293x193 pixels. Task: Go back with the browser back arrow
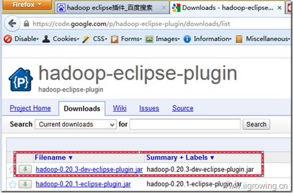pyautogui.click(x=13, y=23)
